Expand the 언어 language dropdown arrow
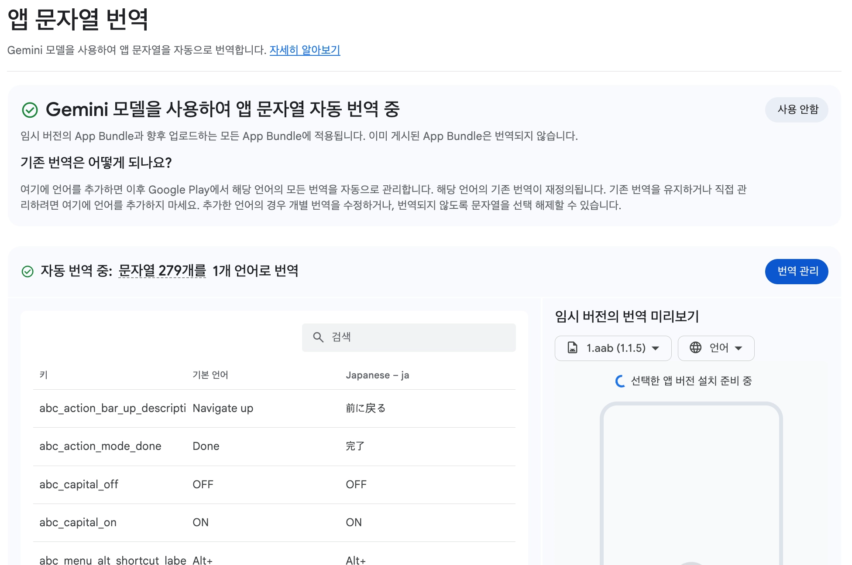852x565 pixels. [x=739, y=348]
